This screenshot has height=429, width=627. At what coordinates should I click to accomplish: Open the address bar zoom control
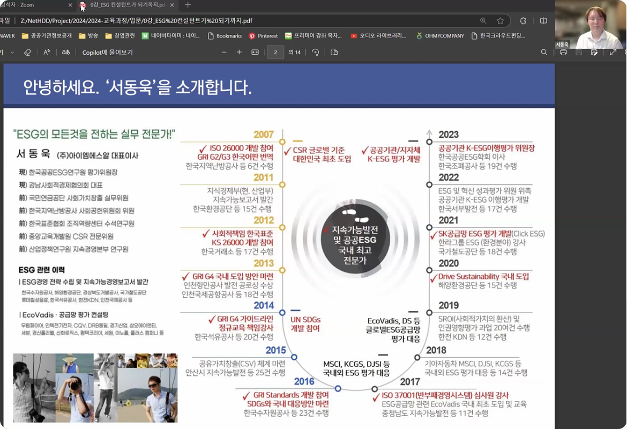tap(483, 21)
